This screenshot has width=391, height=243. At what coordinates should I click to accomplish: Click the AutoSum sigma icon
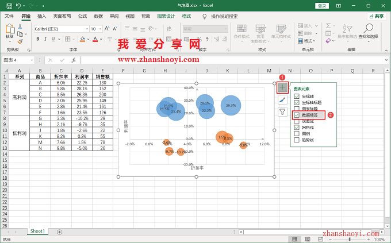point(328,26)
